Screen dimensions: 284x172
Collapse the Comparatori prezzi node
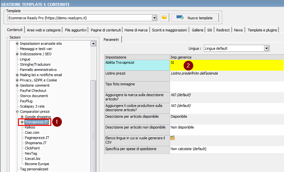click(17, 112)
